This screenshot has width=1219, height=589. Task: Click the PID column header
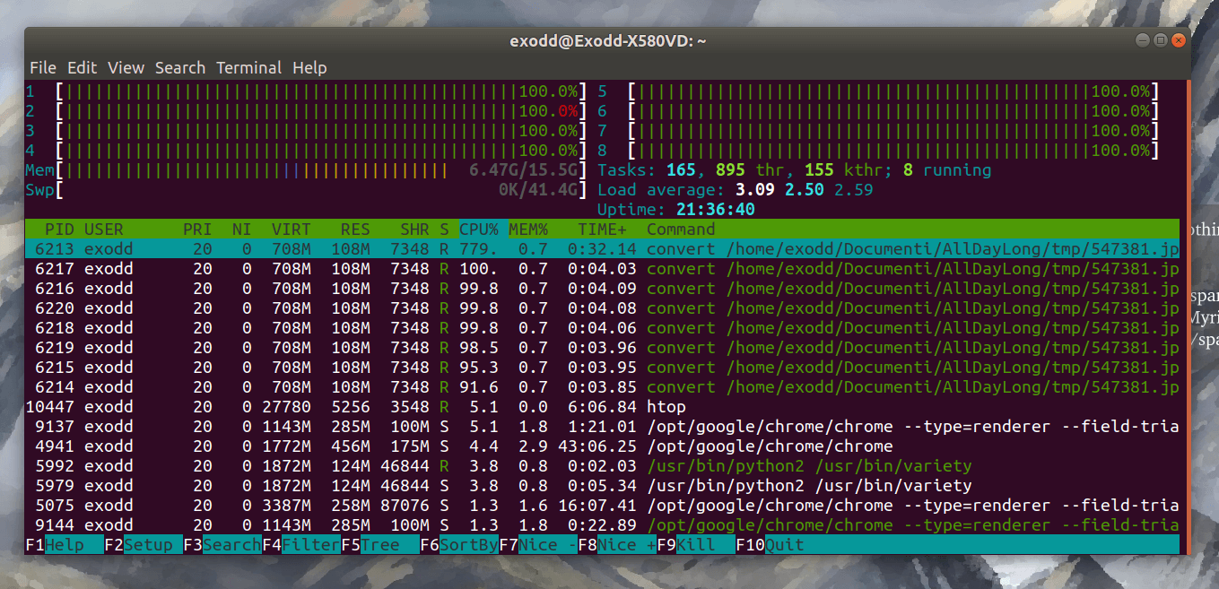click(59, 230)
